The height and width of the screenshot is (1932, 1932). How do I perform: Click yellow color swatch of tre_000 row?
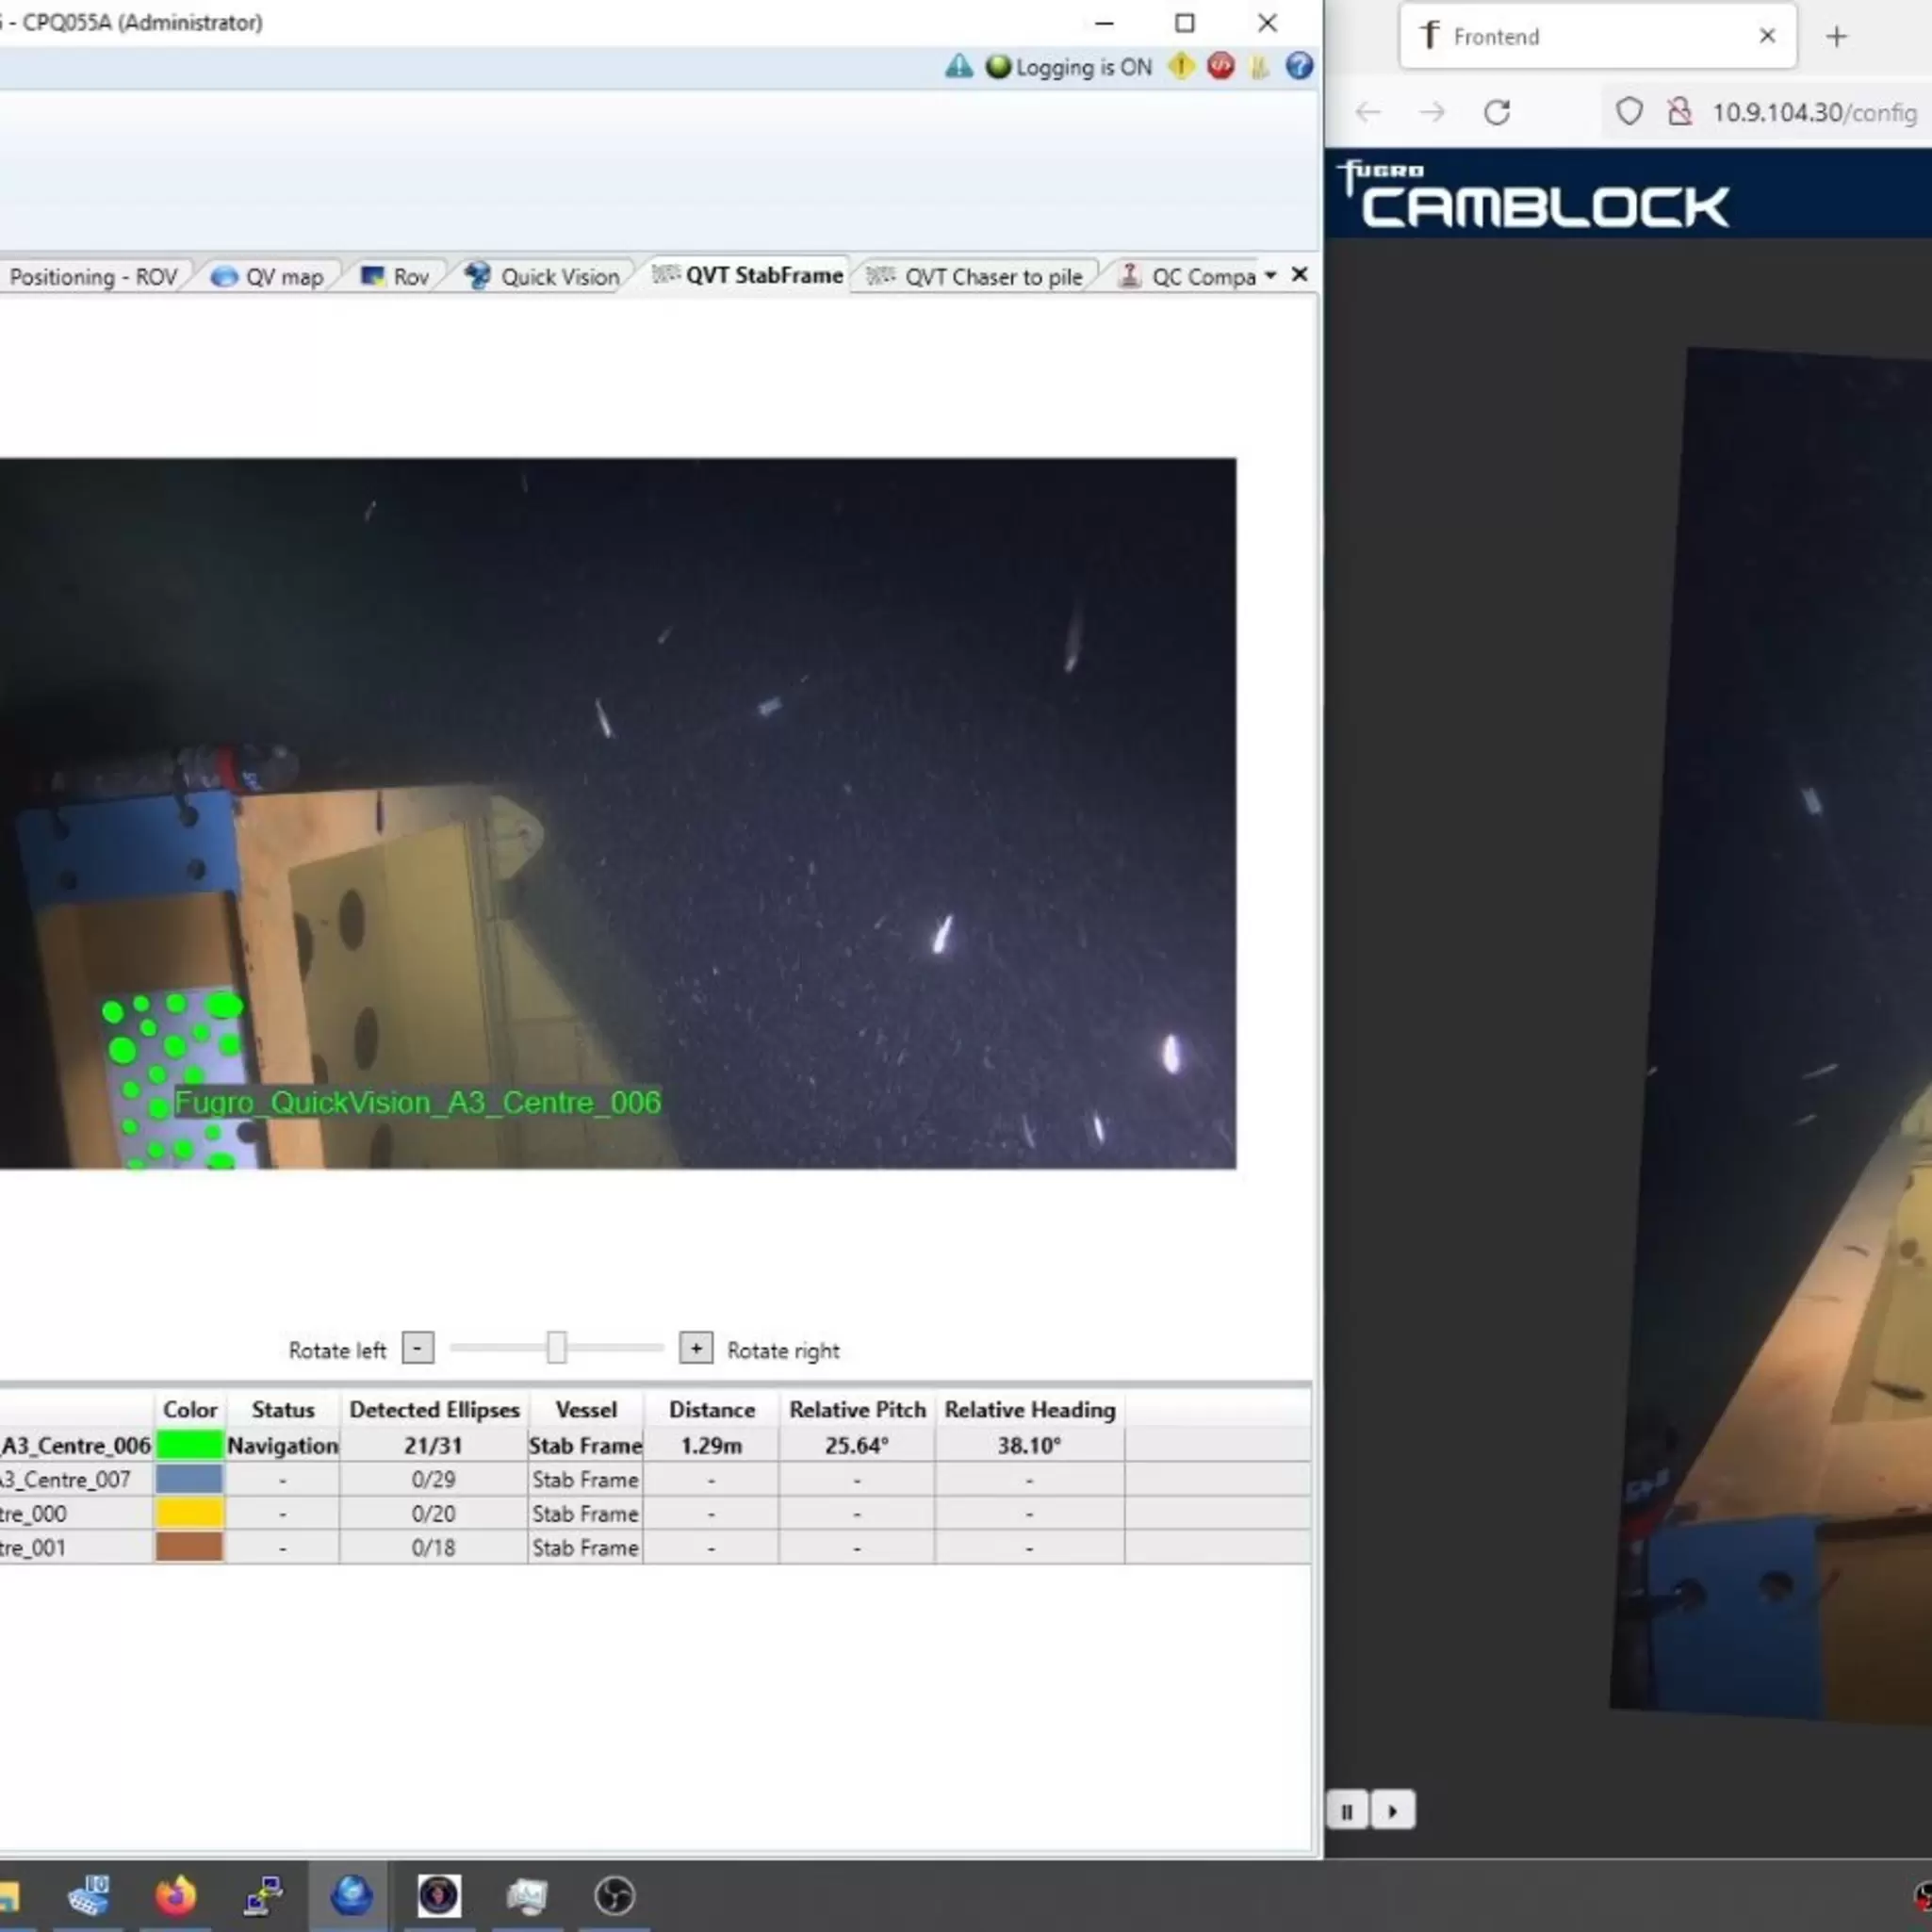[x=189, y=1513]
